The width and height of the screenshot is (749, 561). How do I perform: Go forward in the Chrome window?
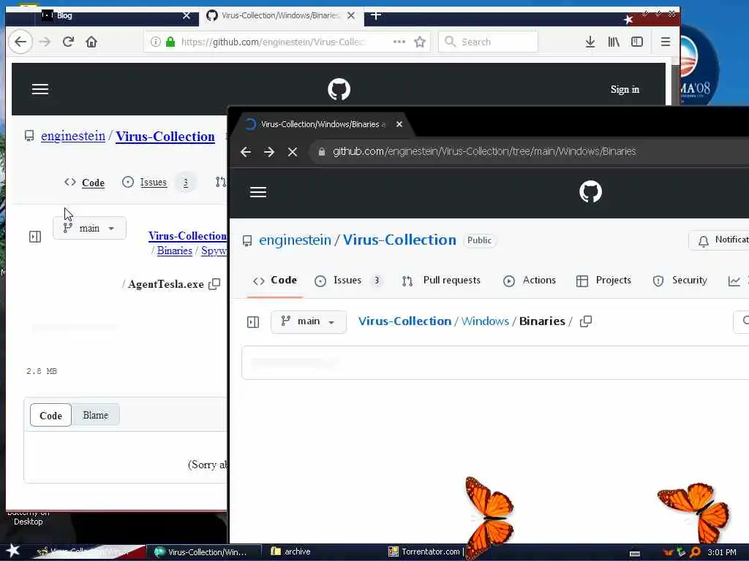[269, 152]
